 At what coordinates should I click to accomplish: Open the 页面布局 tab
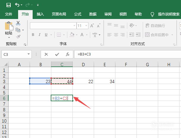click(59, 14)
